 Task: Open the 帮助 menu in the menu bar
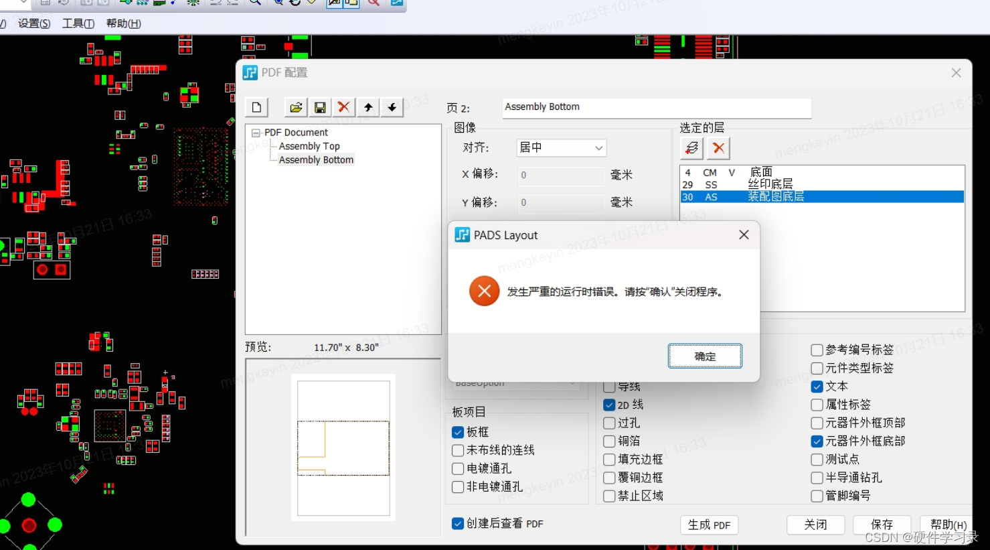pyautogui.click(x=123, y=23)
